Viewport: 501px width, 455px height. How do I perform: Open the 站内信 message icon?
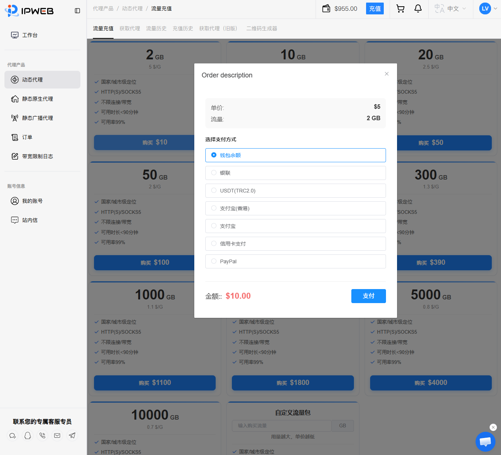pos(15,220)
